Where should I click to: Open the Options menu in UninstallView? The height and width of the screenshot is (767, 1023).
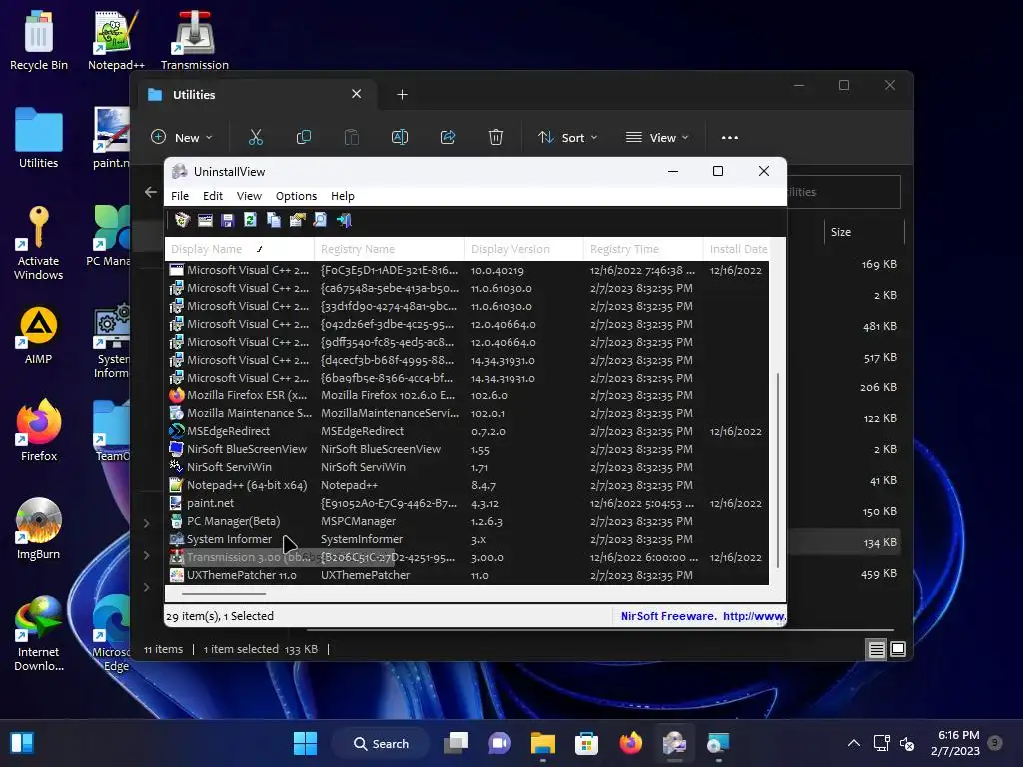pos(296,196)
